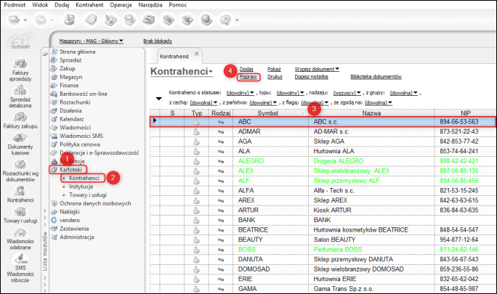This screenshot has width=497, height=294.
Task: Click the help question mark toolbar icon
Action: click(225, 20)
